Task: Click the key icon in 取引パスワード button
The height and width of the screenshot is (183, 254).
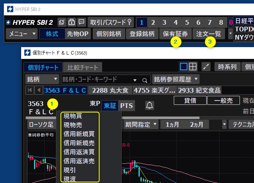Action: (129, 22)
